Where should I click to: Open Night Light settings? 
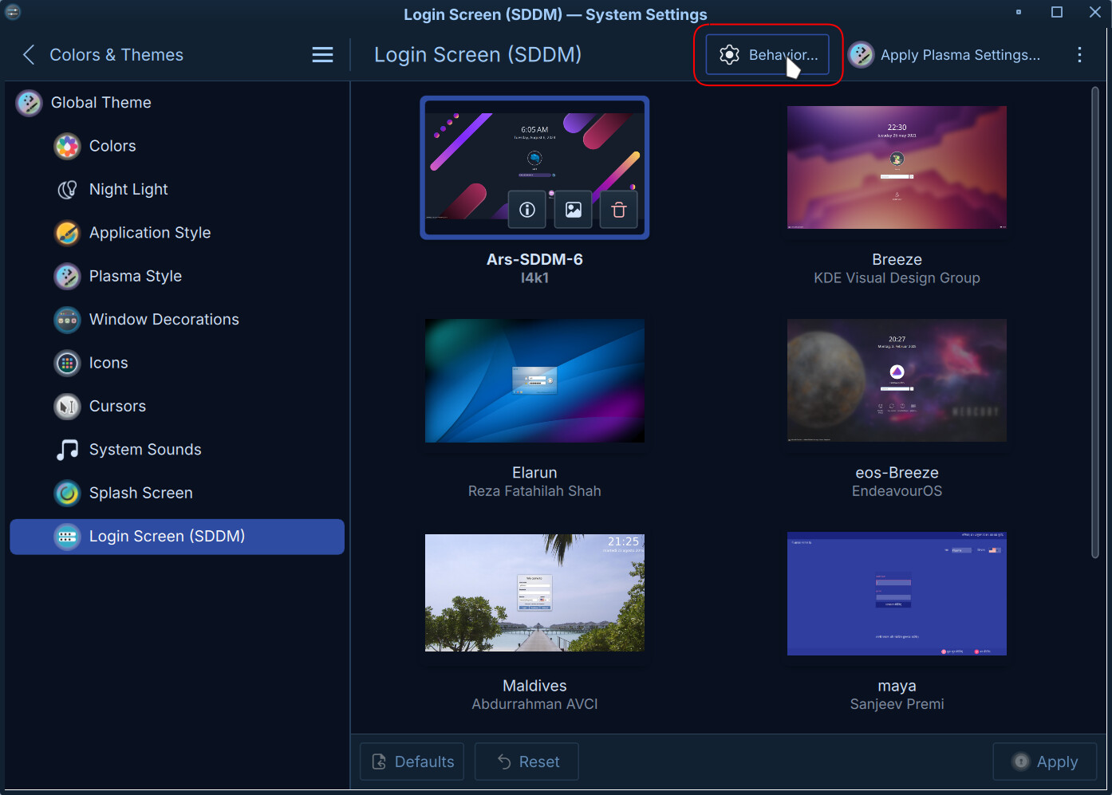[128, 190]
